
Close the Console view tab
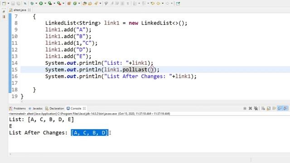[84, 109]
